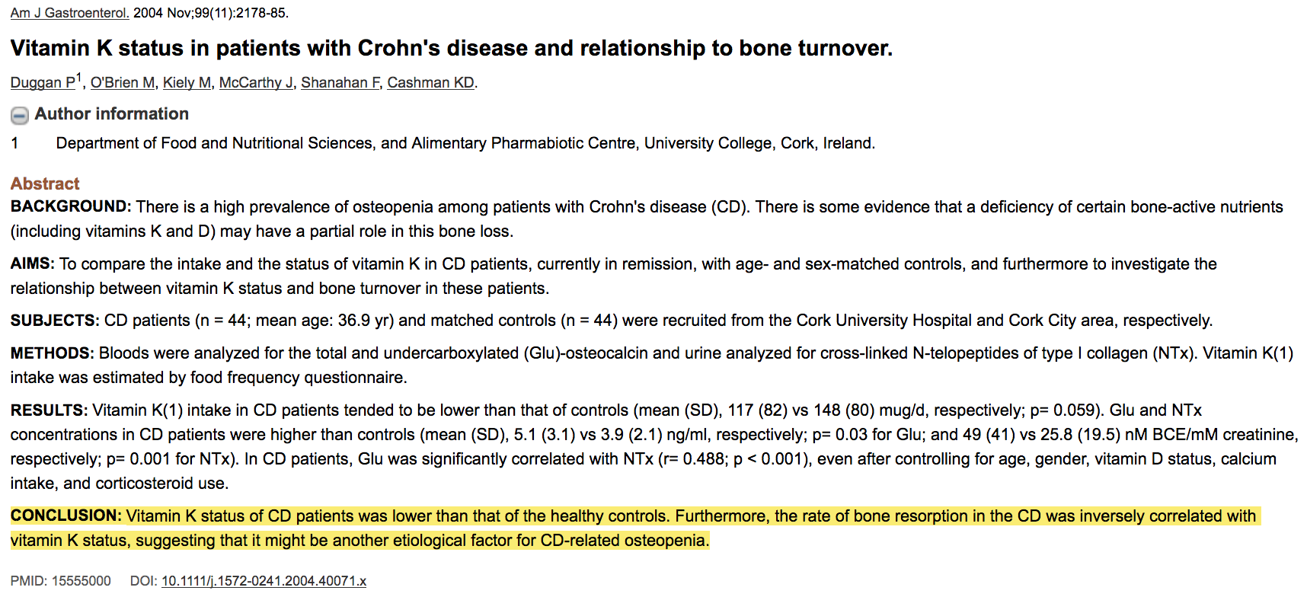Collapse the Author information section icon
The image size is (1307, 597).
[20, 115]
